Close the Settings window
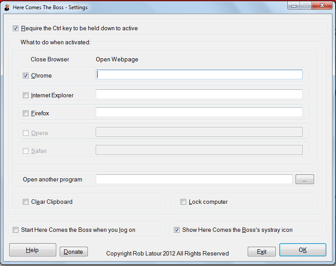Viewport: 336px width, 266px height. pos(322,6)
